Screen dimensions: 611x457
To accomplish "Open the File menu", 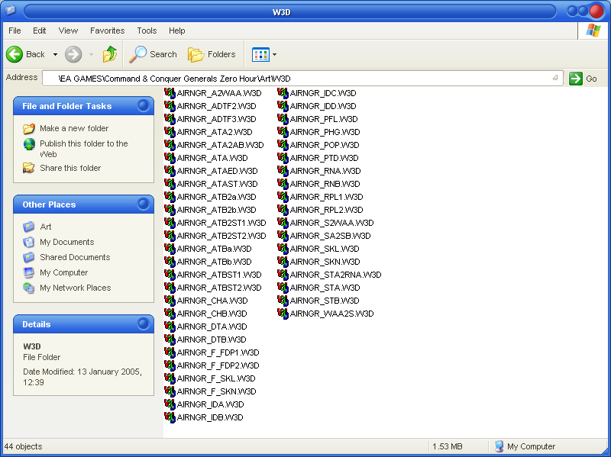I will point(15,31).
